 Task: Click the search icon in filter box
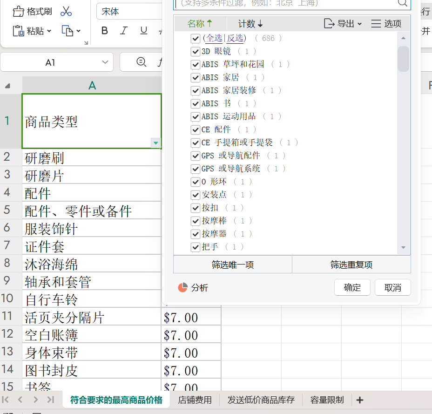(402, 3)
